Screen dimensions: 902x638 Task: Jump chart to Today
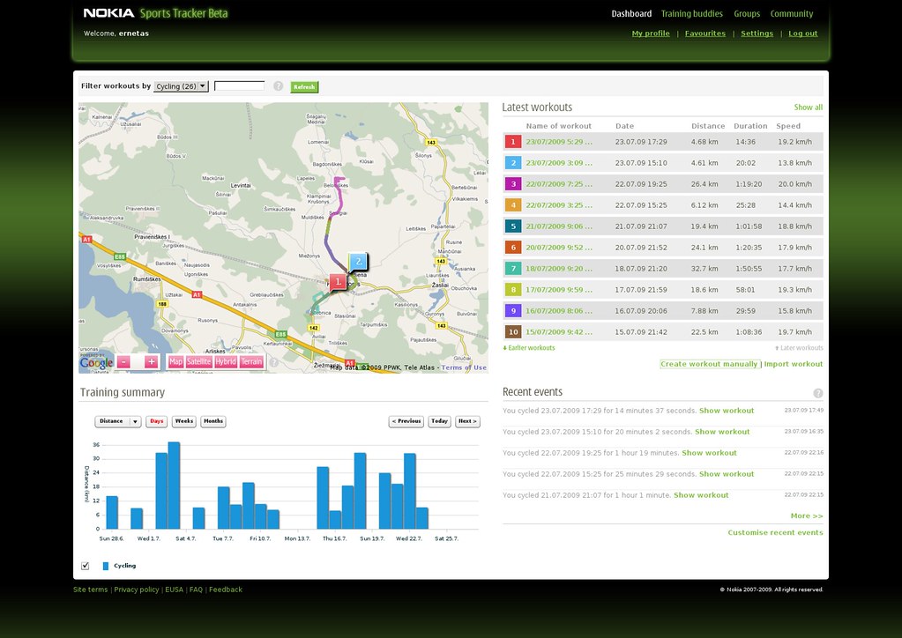click(439, 421)
